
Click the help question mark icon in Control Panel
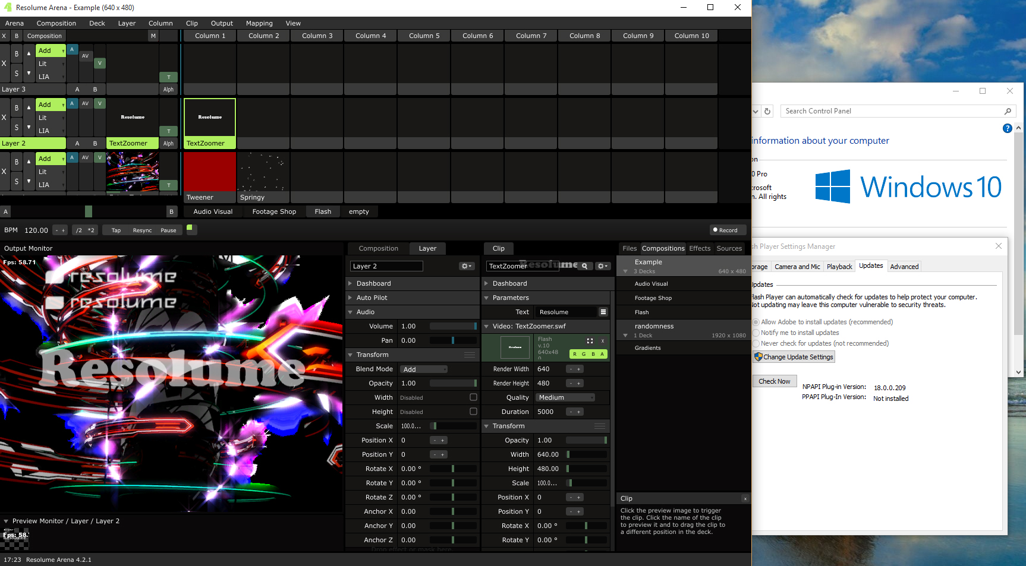1007,128
